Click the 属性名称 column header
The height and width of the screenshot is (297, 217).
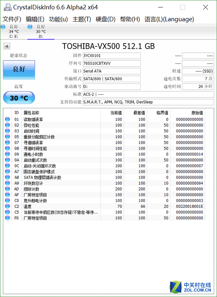(61, 113)
